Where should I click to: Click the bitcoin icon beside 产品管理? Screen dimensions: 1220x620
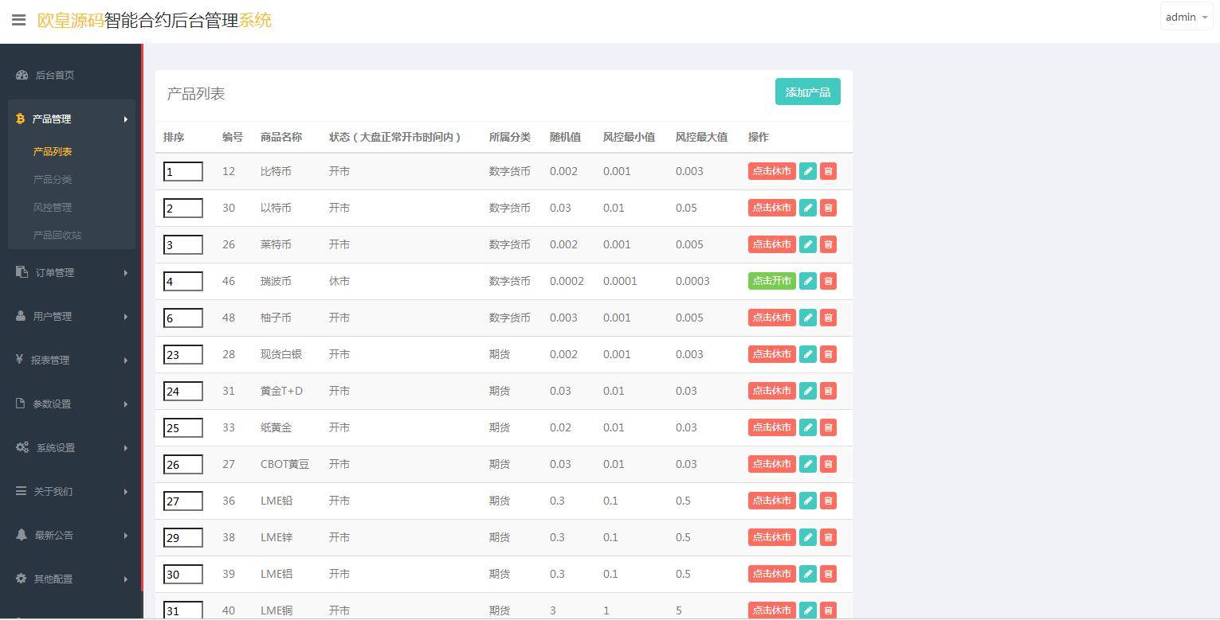pos(20,119)
